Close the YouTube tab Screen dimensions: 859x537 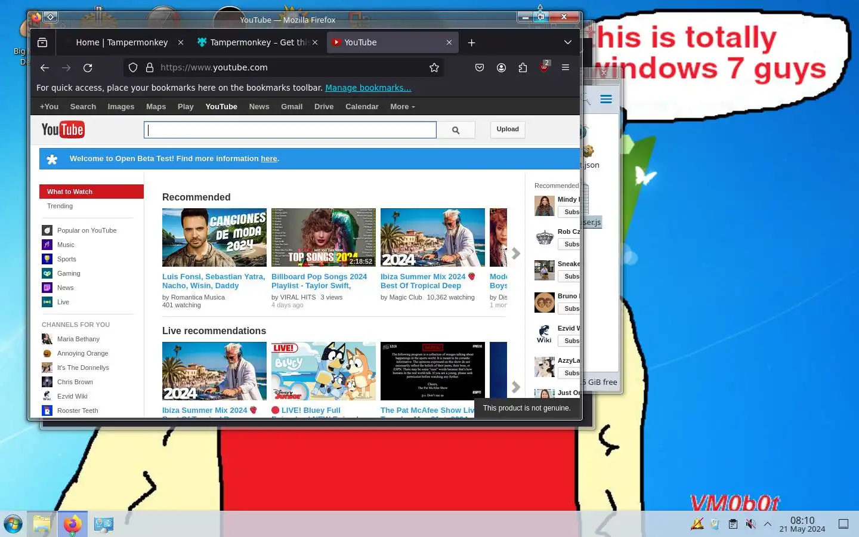point(449,42)
